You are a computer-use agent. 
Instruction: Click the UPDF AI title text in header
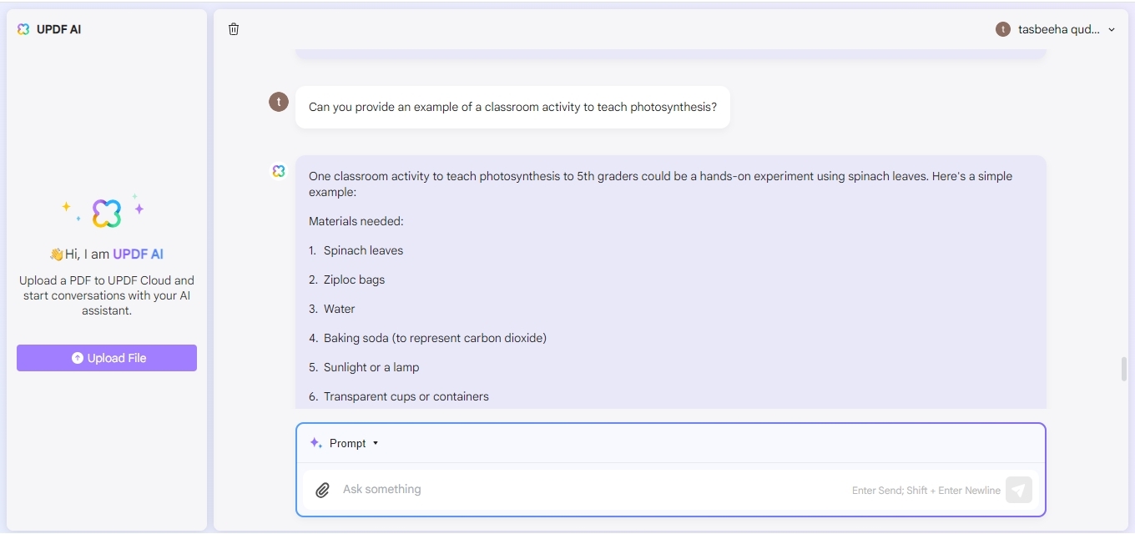click(x=58, y=29)
